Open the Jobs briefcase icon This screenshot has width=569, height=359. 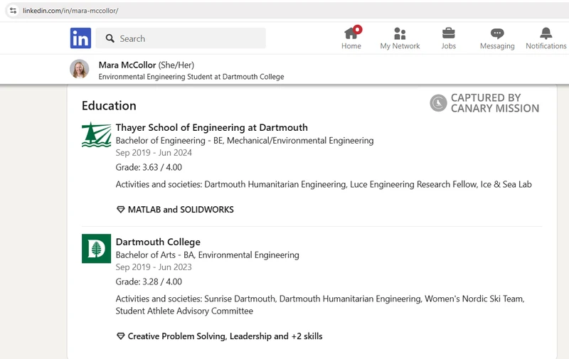pos(449,33)
